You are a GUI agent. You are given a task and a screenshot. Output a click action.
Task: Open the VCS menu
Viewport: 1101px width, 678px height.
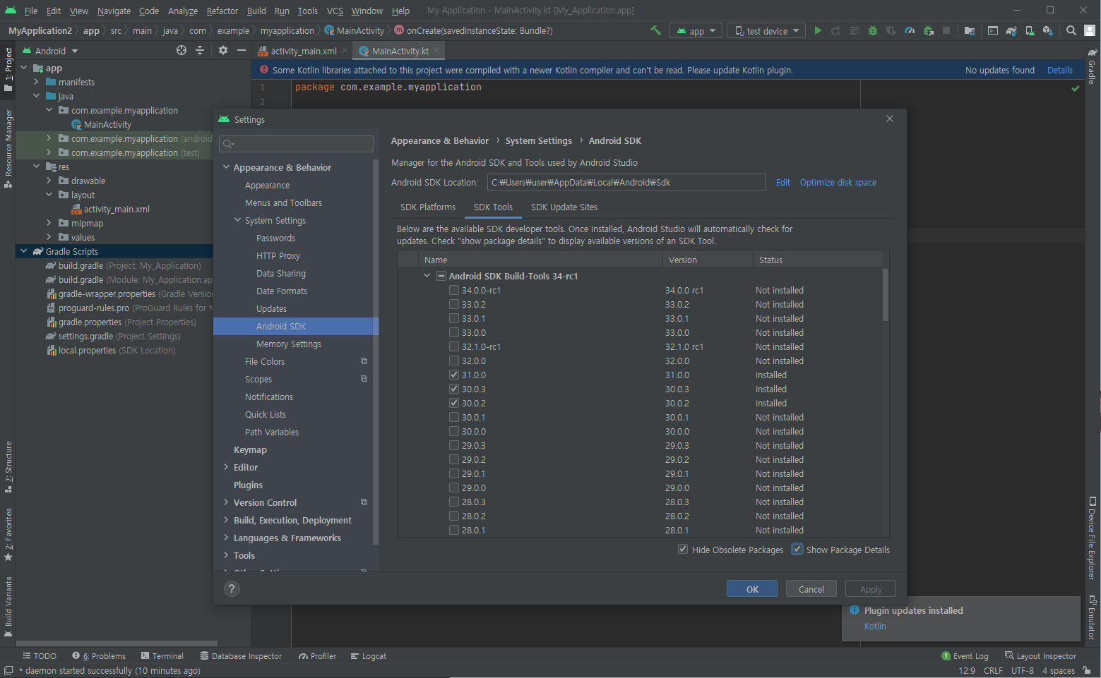pos(335,11)
